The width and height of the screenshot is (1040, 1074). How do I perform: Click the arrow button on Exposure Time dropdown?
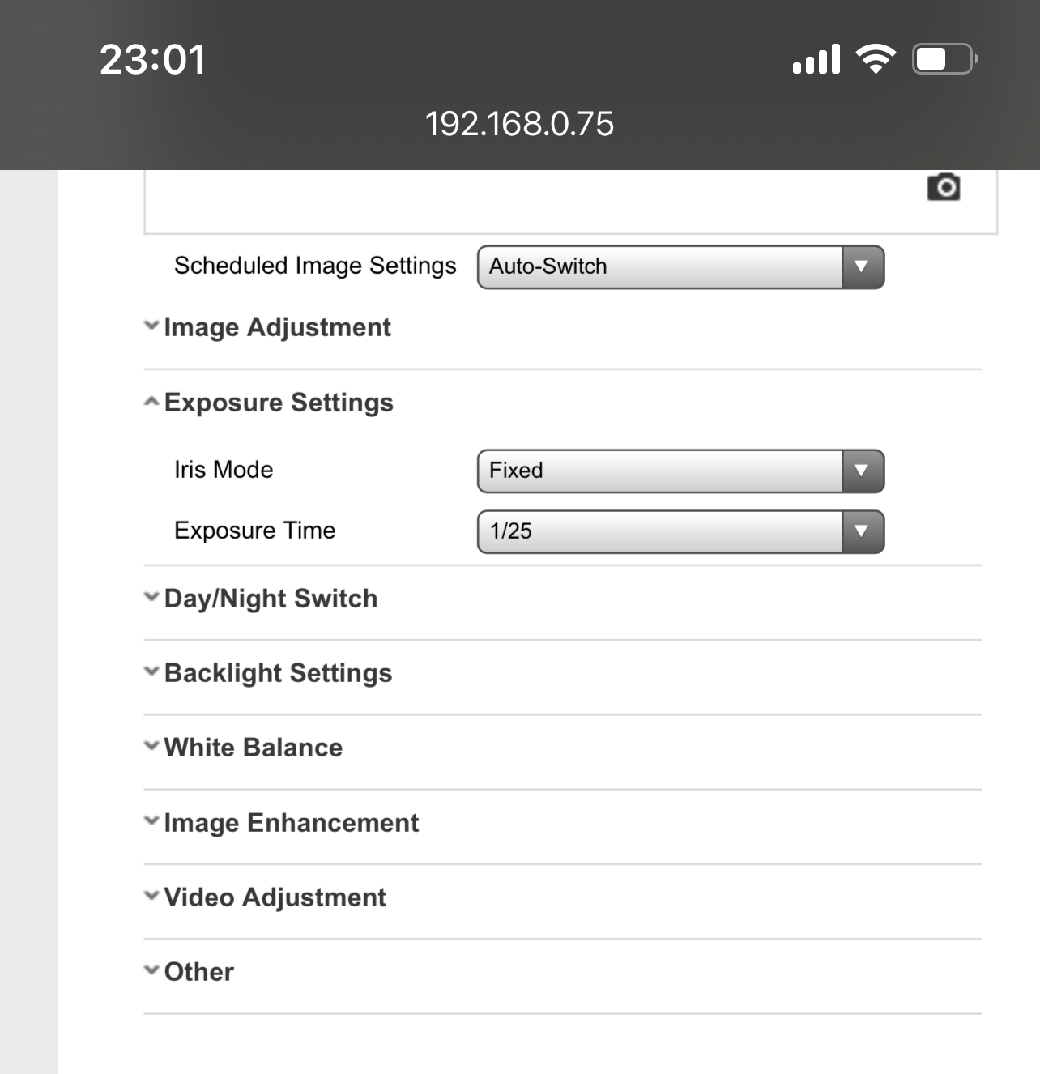point(862,531)
